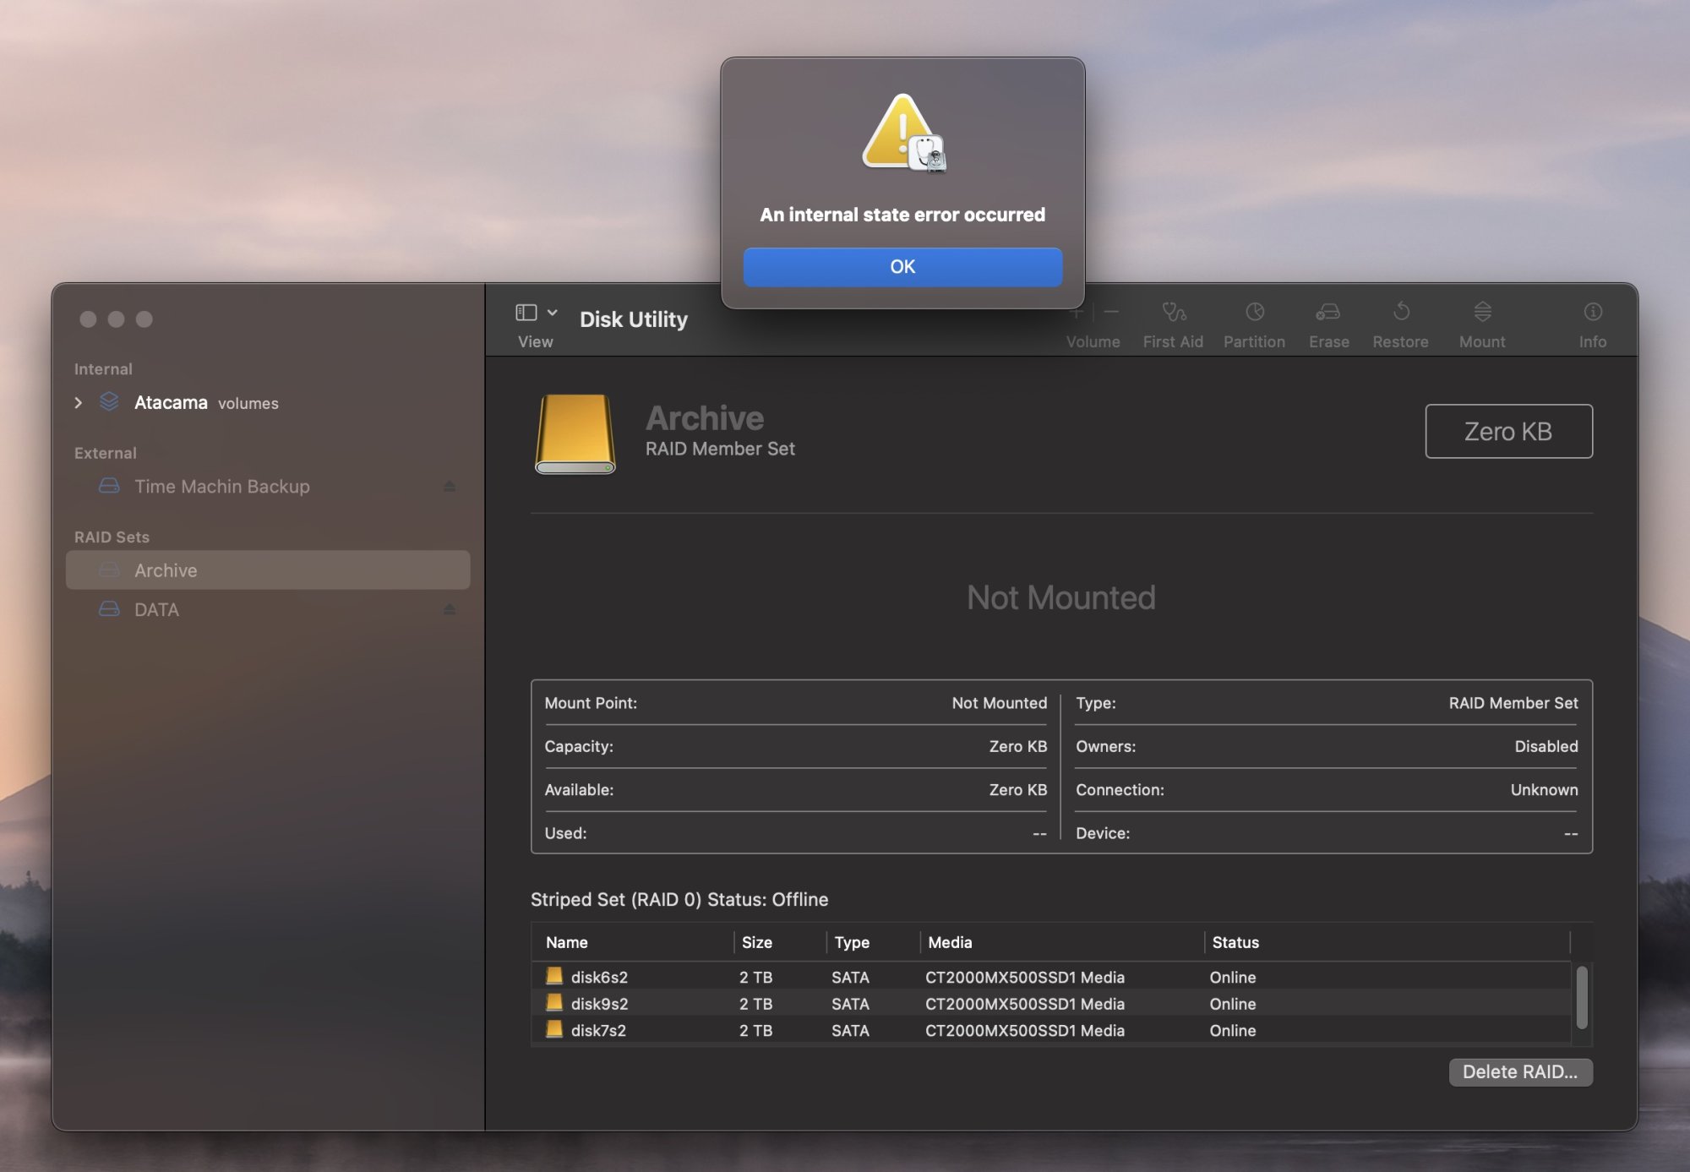Click the Owners value Disabled

point(1546,746)
